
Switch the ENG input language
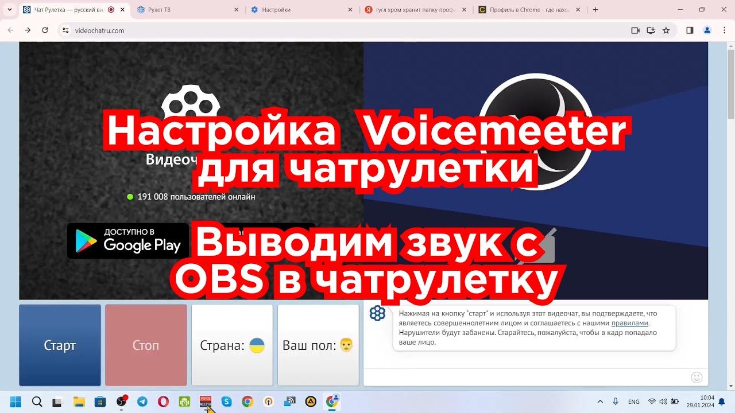click(634, 402)
